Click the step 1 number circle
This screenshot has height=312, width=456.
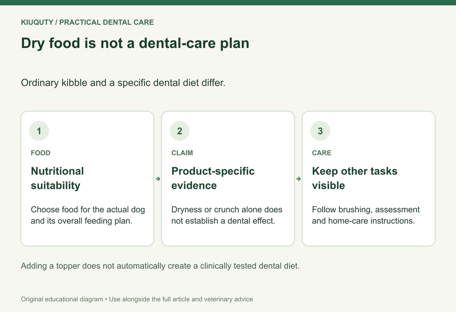click(x=39, y=131)
